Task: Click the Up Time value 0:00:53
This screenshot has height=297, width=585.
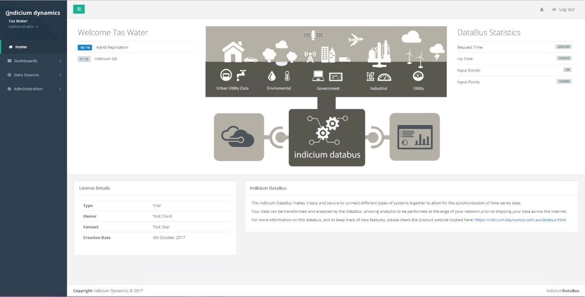Action: click(564, 58)
